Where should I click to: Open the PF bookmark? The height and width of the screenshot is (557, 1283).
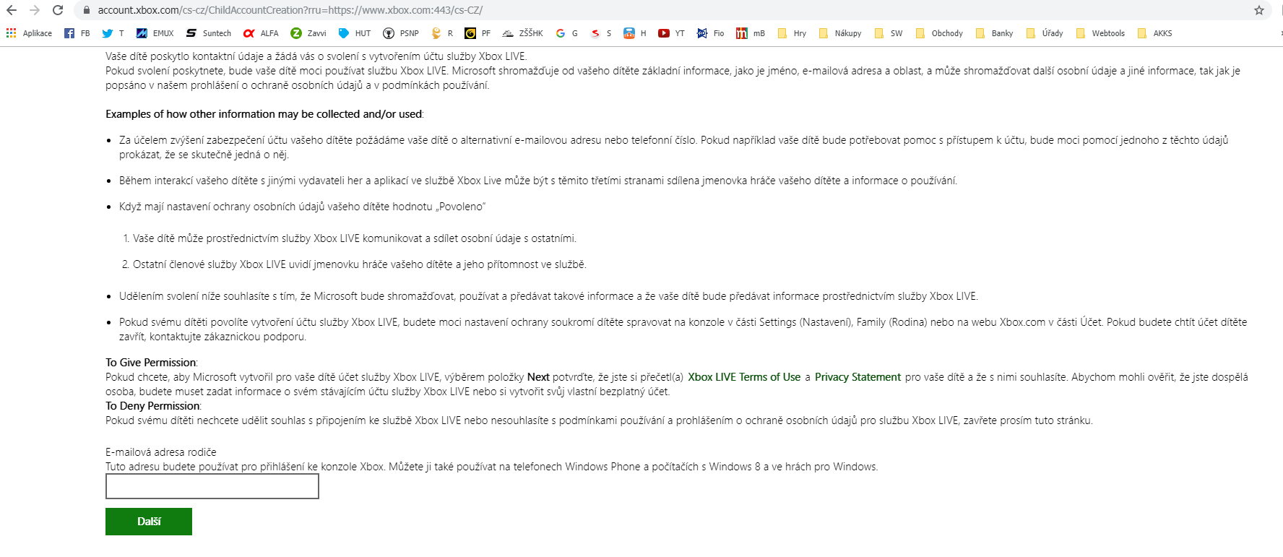pos(478,33)
